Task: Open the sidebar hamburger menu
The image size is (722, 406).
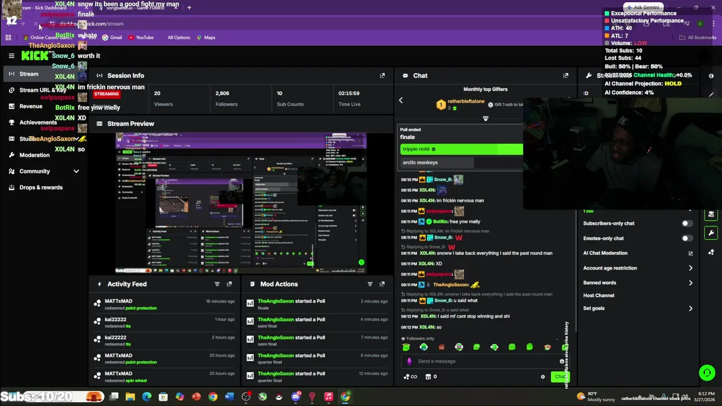Action: [11, 56]
